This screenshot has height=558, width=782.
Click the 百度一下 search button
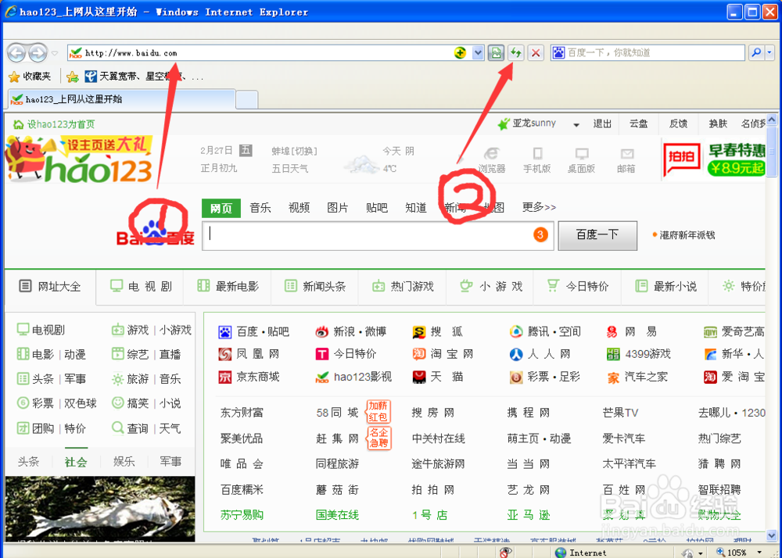597,235
